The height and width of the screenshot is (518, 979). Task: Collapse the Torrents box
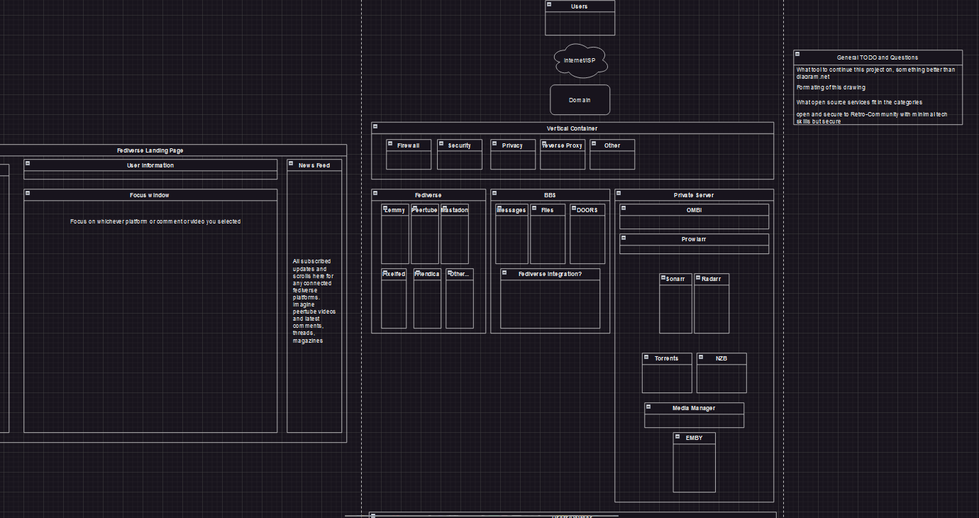[x=646, y=357]
